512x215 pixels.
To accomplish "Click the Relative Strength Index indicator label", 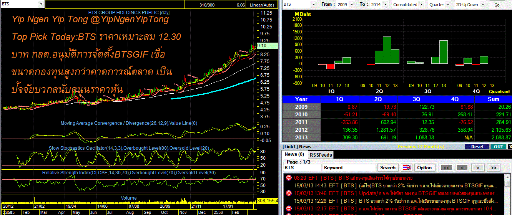I will click(129, 173).
